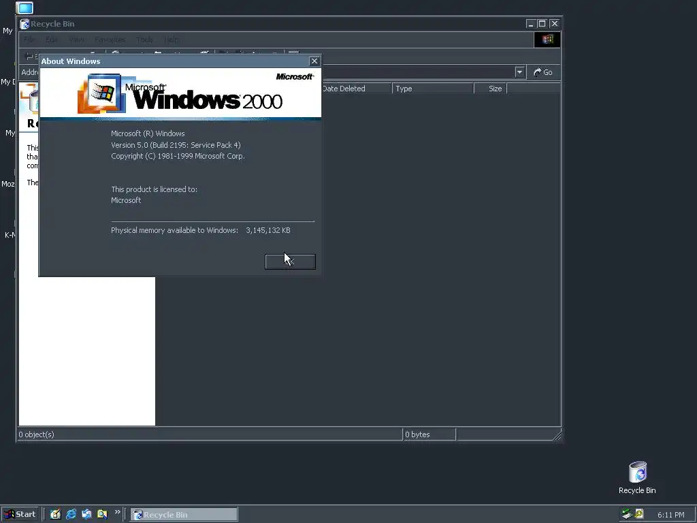Screen dimensions: 697x523
Task: Open the Start menu
Action: point(20,514)
